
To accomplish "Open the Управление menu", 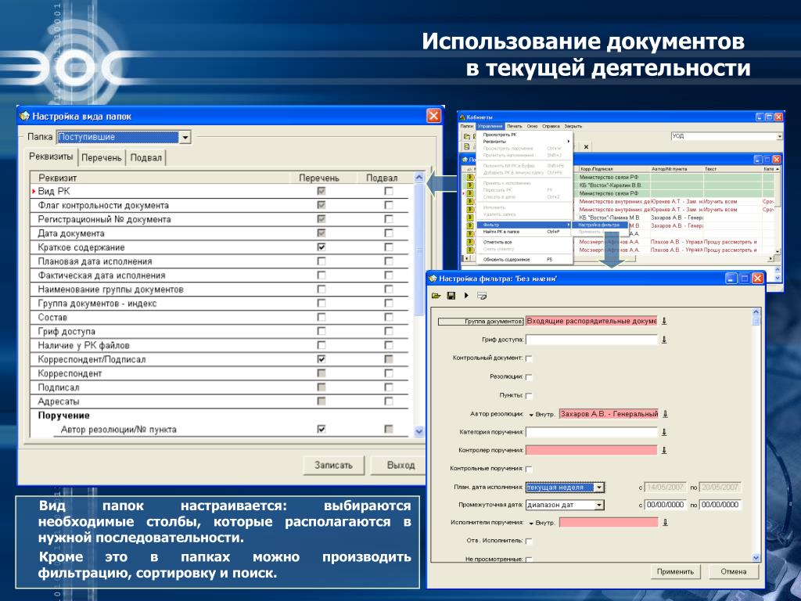I will click(490, 126).
